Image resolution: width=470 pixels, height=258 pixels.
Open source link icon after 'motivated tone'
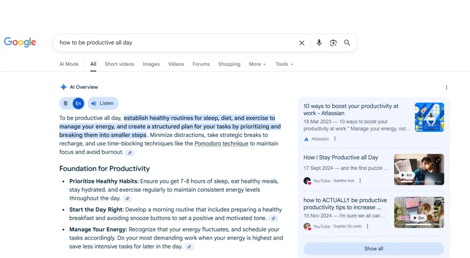point(273,219)
